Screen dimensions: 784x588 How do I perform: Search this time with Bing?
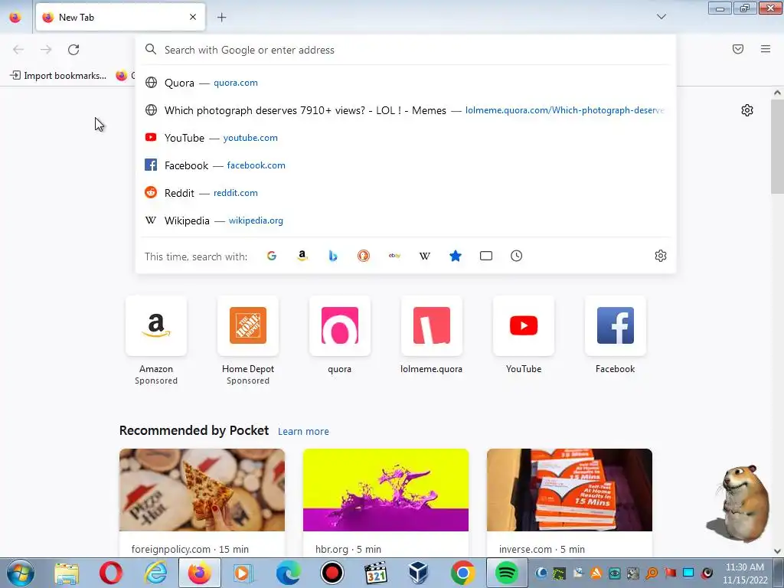(333, 256)
